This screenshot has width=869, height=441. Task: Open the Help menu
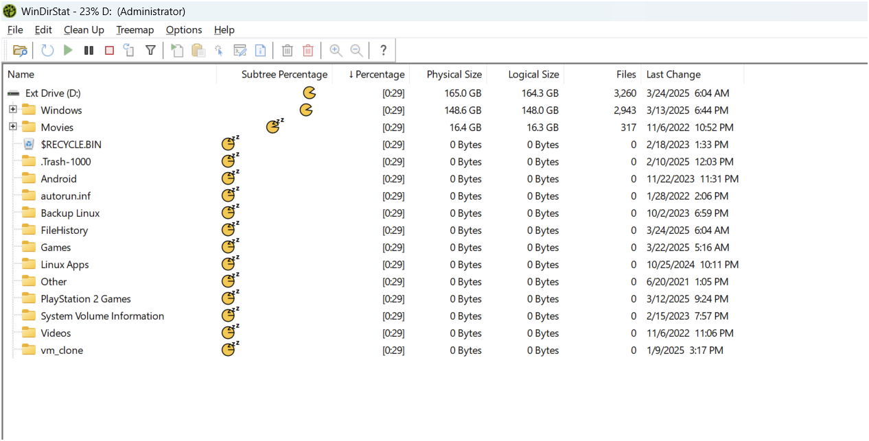pyautogui.click(x=224, y=29)
